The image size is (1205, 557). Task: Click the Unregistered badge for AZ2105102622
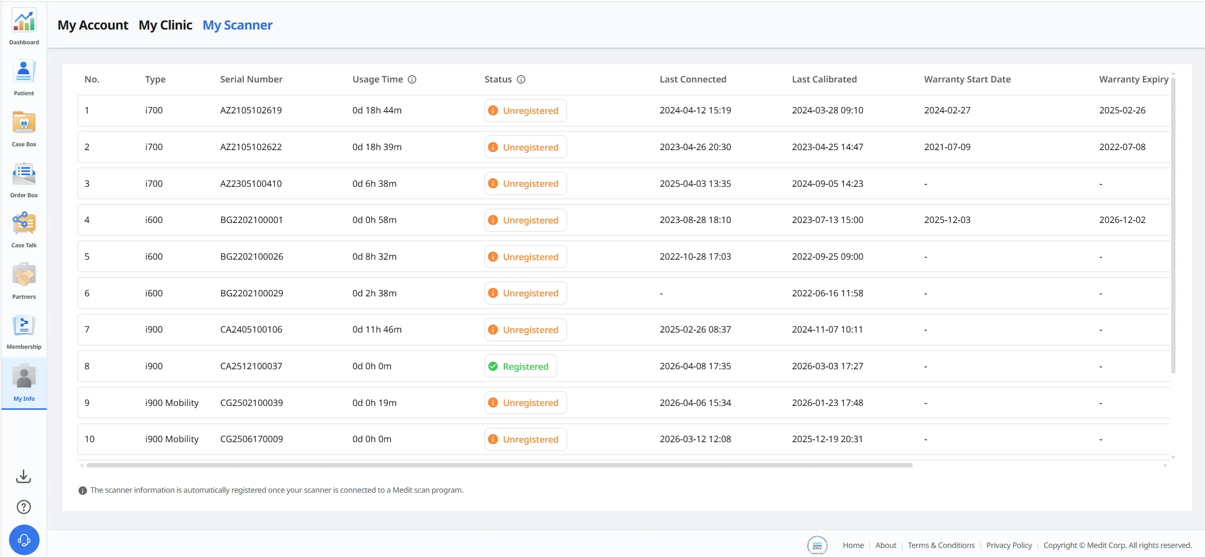(526, 147)
